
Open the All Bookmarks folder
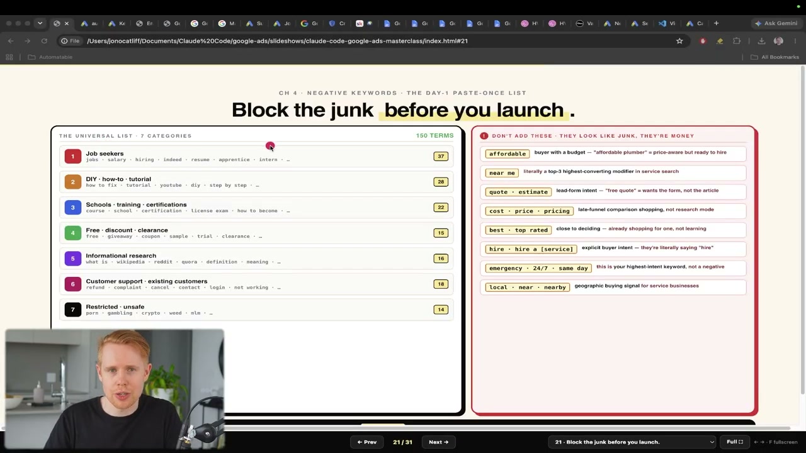pos(775,57)
